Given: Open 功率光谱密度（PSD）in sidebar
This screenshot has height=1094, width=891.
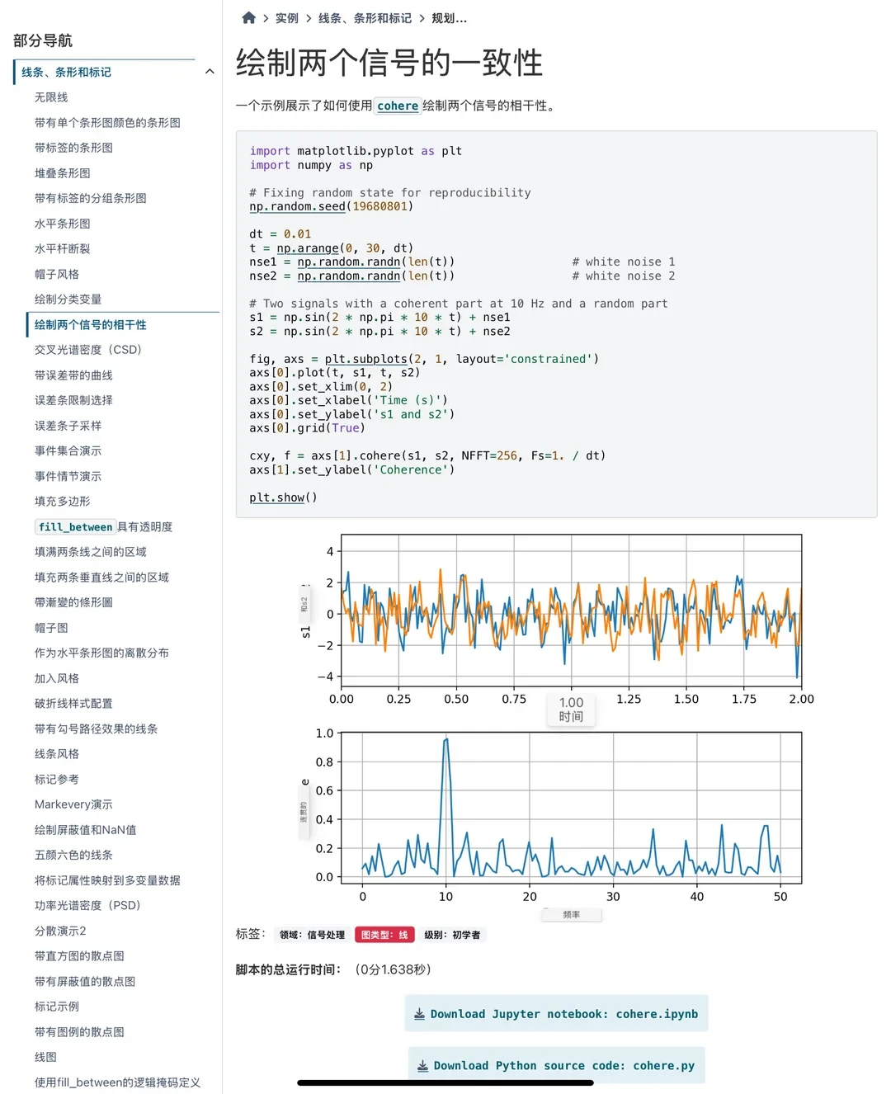Looking at the screenshot, I should [x=87, y=905].
